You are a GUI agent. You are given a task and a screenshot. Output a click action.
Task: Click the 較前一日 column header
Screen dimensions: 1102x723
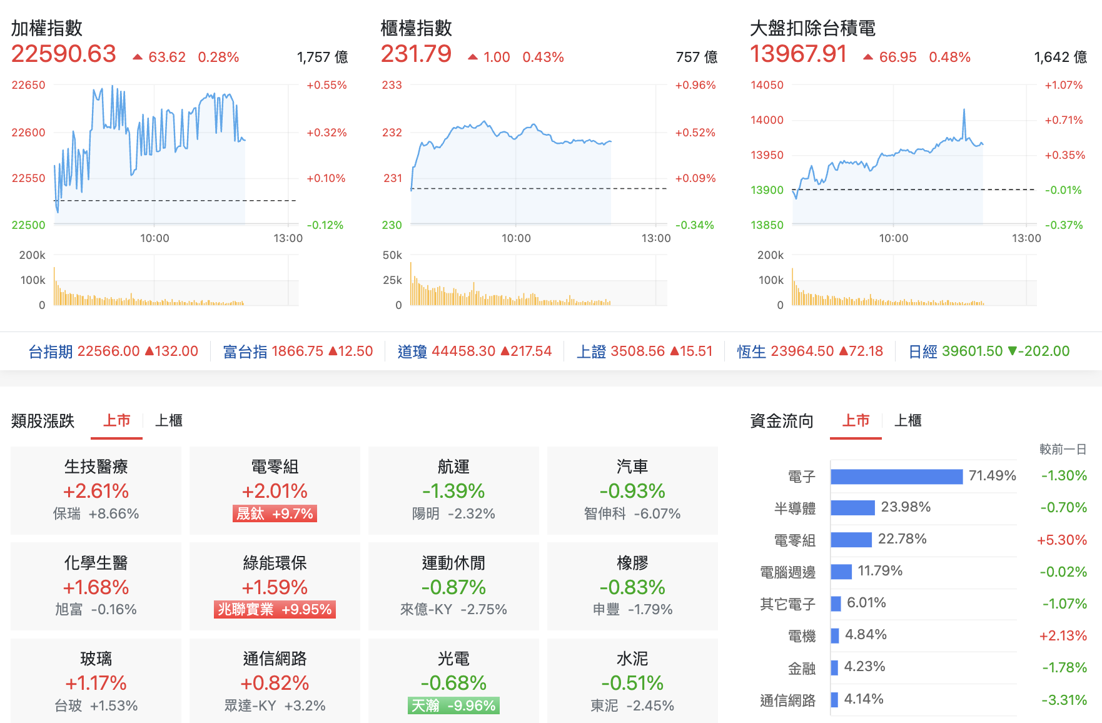point(1063,449)
